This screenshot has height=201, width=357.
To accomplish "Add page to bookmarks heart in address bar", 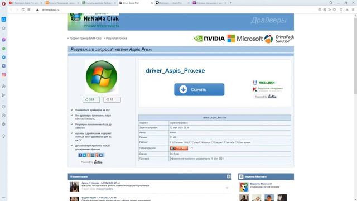I will click(x=334, y=10).
